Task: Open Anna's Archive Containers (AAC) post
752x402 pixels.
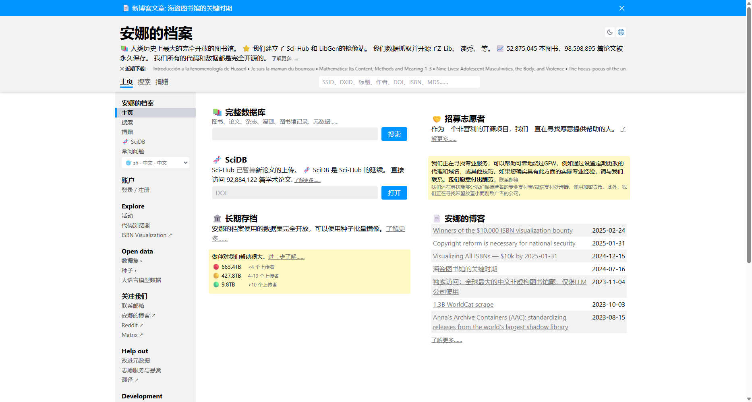Action: (x=501, y=322)
